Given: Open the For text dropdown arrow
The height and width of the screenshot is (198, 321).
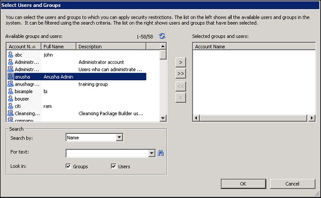Looking at the screenshot, I should pyautogui.click(x=151, y=153).
